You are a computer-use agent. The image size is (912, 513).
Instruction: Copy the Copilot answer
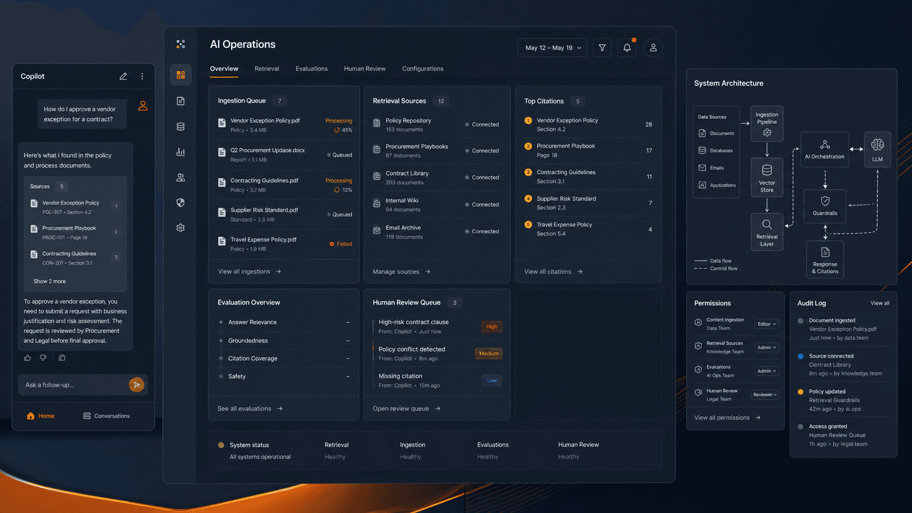click(62, 358)
